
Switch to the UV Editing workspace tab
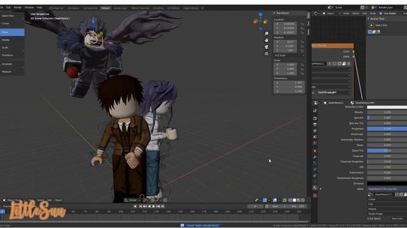pos(173,8)
